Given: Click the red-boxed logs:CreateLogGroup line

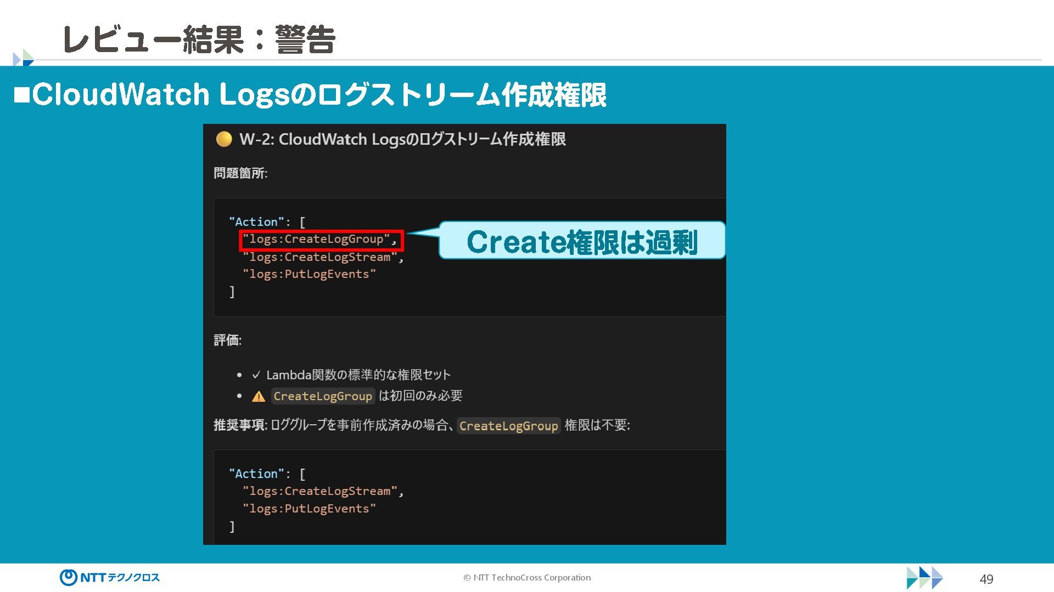Looking at the screenshot, I should tap(321, 240).
